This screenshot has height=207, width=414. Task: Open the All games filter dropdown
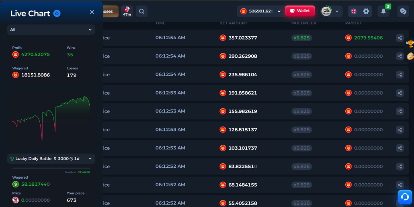coord(51,30)
